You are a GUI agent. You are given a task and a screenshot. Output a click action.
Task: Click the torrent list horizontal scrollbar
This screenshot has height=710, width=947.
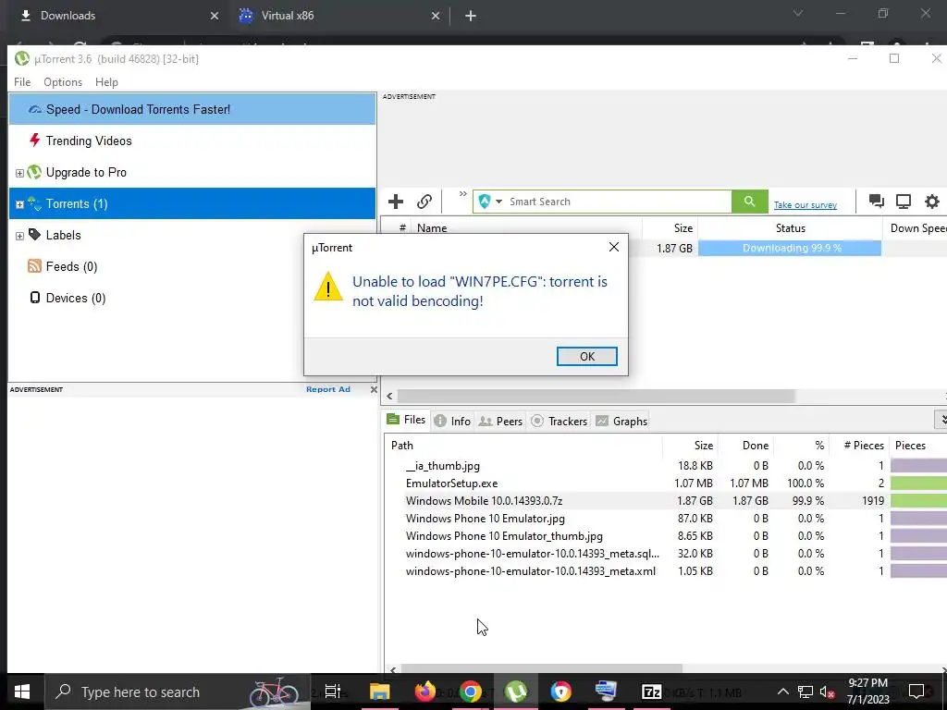point(596,396)
